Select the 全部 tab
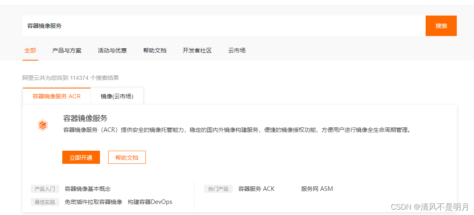The height and width of the screenshot is (215, 474). 30,50
